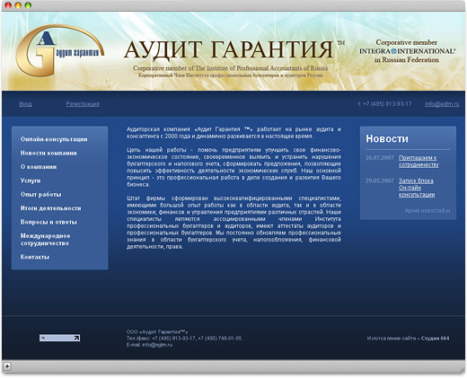
Task: Click the window resize grip at the bottom-right corner
Action: point(462,369)
